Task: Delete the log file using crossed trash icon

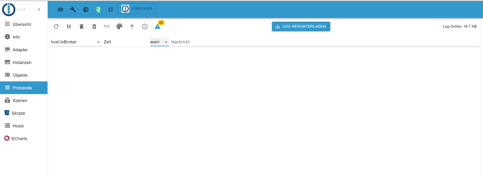Action: [94, 27]
